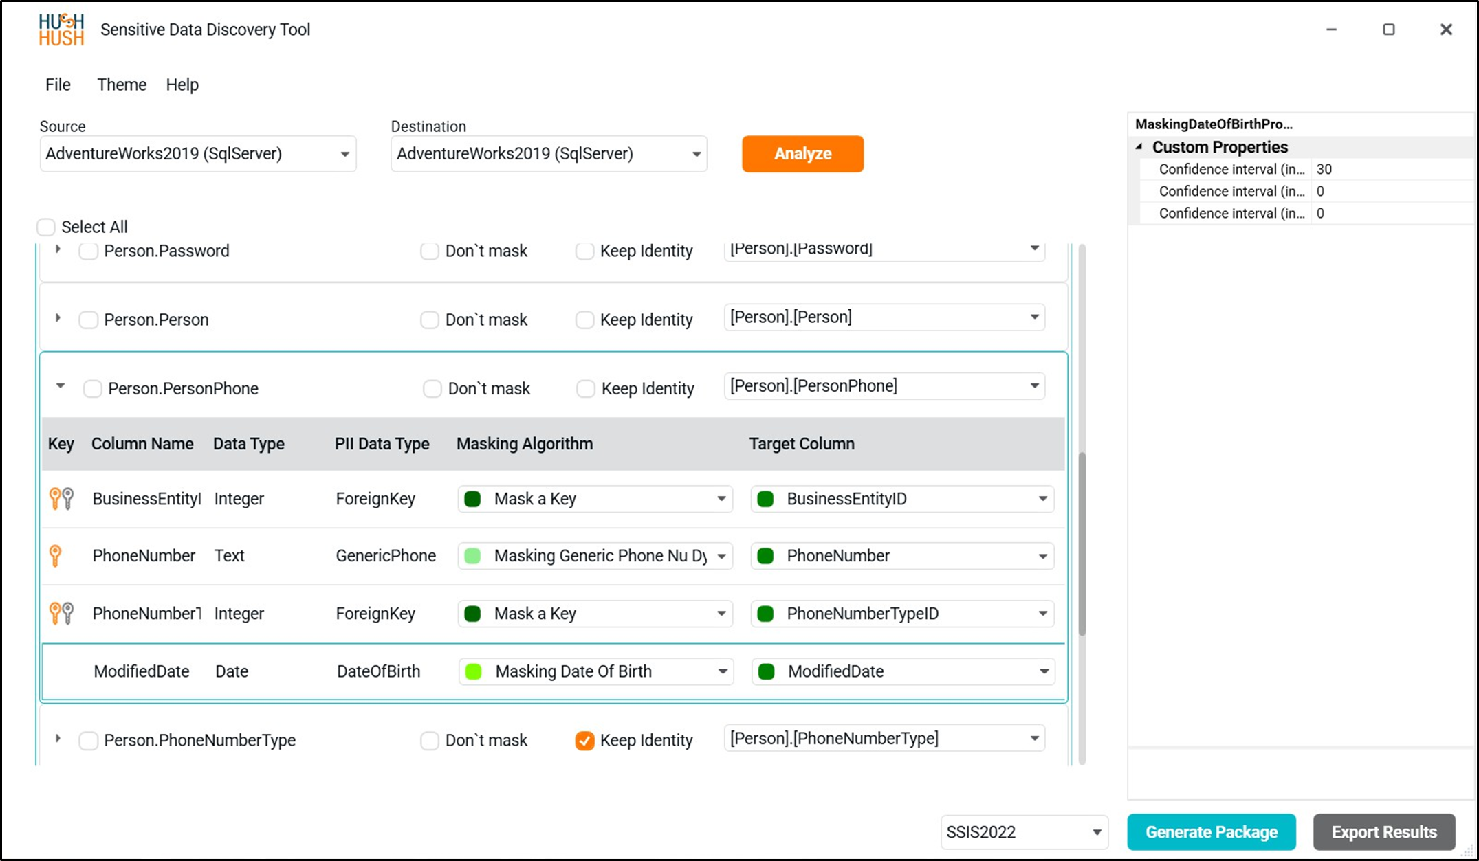Viewport: 1479px width, 861px height.
Task: Open the Destination database dropdown
Action: tap(549, 154)
